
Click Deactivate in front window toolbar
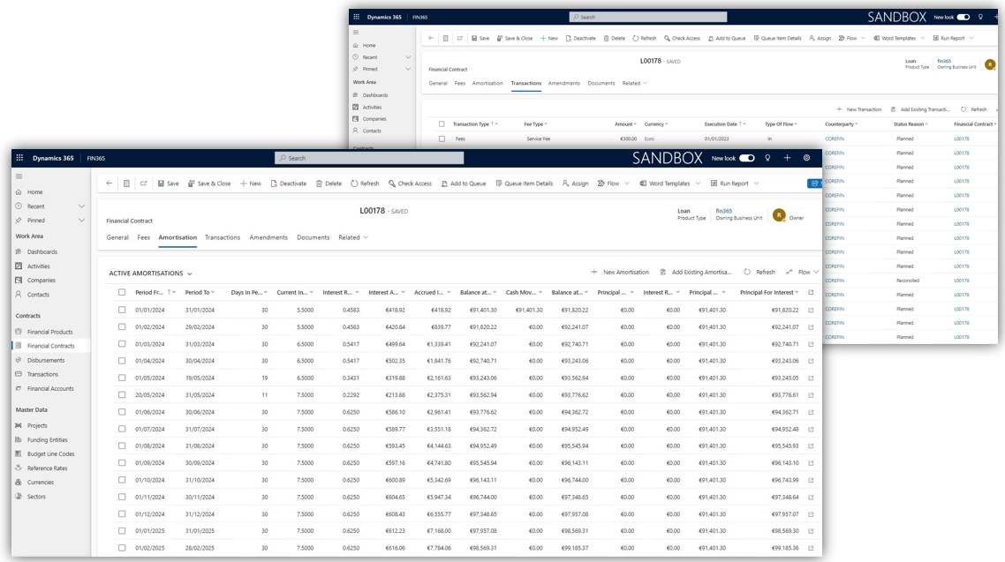(289, 184)
